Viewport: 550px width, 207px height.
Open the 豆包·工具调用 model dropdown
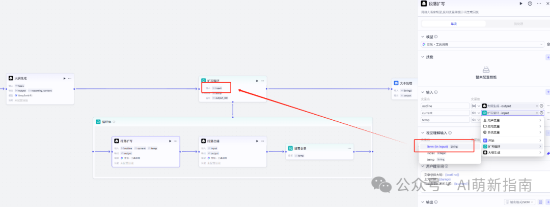(482, 45)
